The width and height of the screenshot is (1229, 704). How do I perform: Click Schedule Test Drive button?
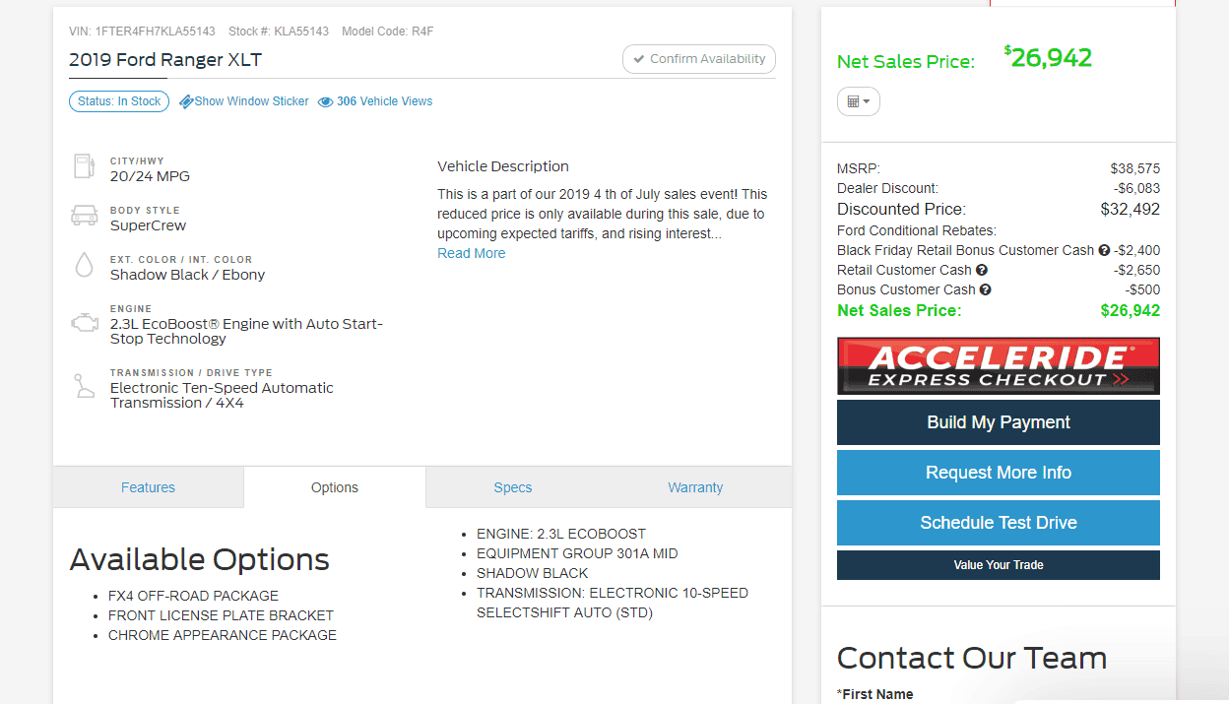999,523
